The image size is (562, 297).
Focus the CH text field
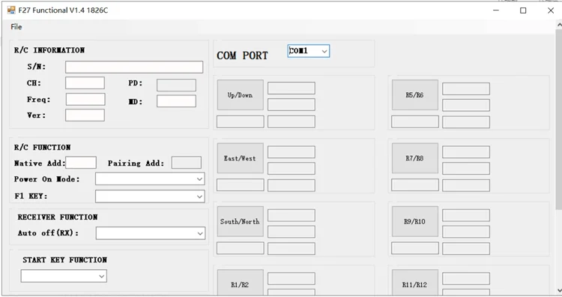[x=85, y=82]
